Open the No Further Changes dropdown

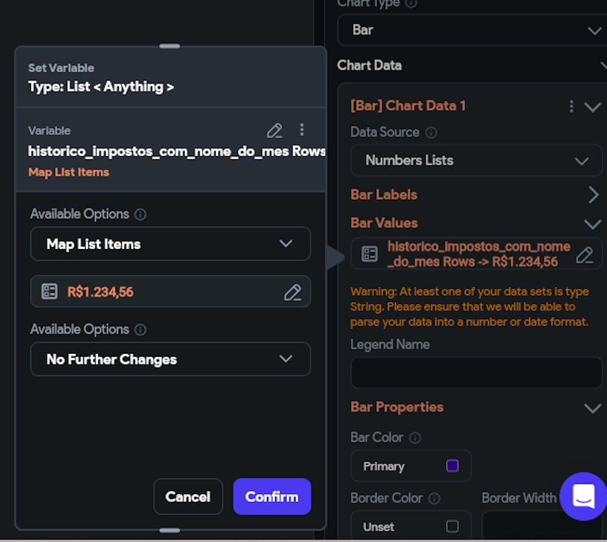coord(171,359)
